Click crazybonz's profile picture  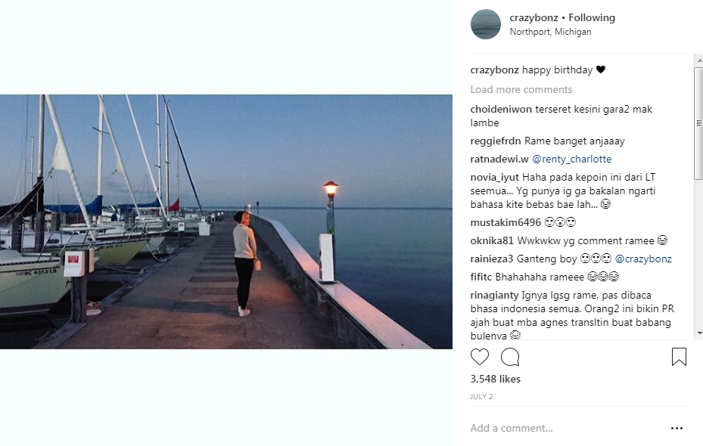(x=485, y=24)
